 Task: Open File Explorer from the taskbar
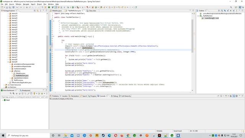(x=65, y=135)
